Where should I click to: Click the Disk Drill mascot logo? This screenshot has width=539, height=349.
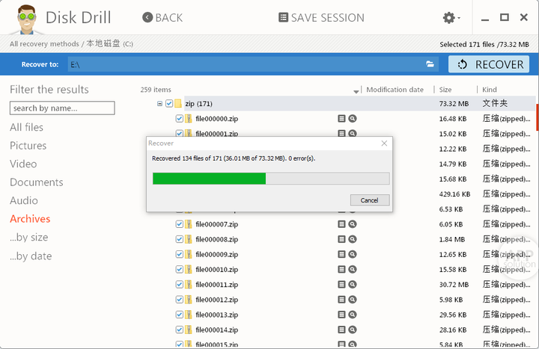(26, 19)
